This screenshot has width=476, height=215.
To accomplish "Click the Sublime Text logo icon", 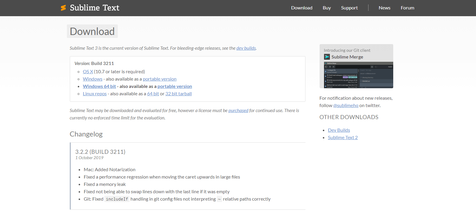I will pyautogui.click(x=63, y=8).
